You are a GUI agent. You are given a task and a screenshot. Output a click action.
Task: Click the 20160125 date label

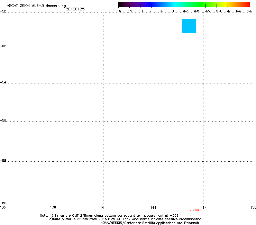[x=75, y=9]
